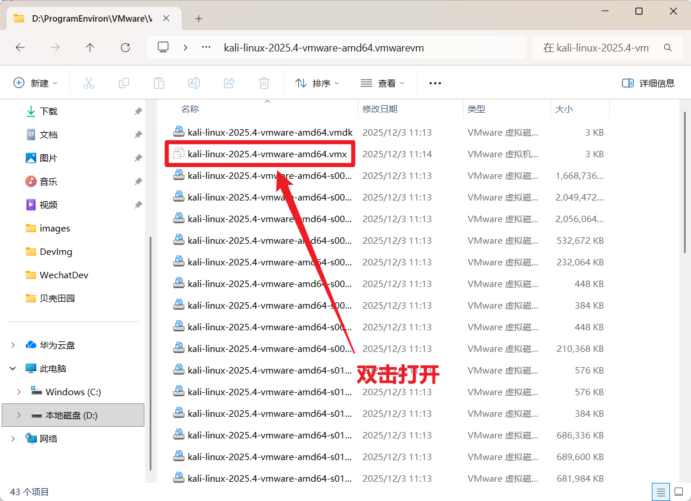
Task: Sort by 类型 column header
Action: tap(476, 109)
